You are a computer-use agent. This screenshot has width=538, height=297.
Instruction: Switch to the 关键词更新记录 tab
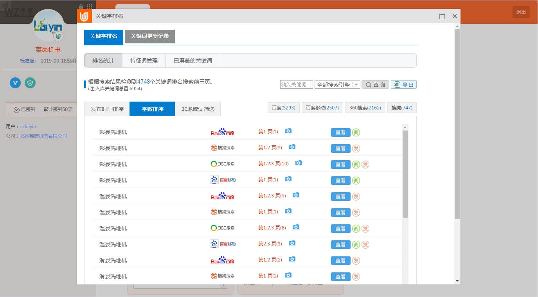tap(150, 36)
